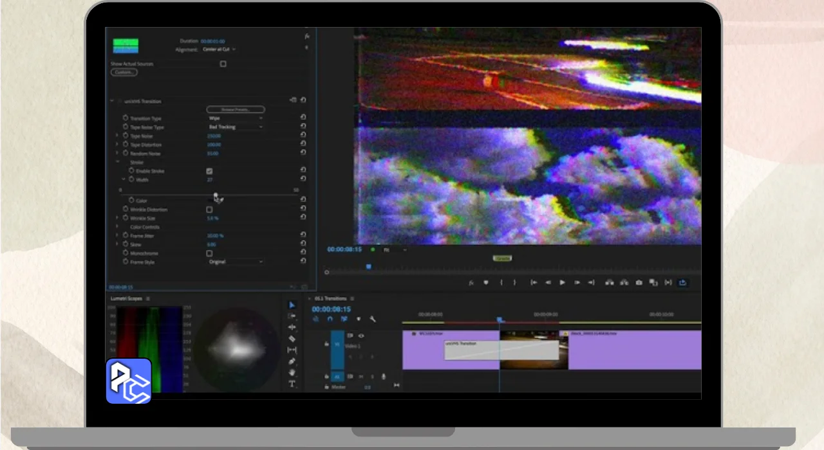Enable the Monochrome checkbox
The image size is (824, 450).
click(x=209, y=253)
